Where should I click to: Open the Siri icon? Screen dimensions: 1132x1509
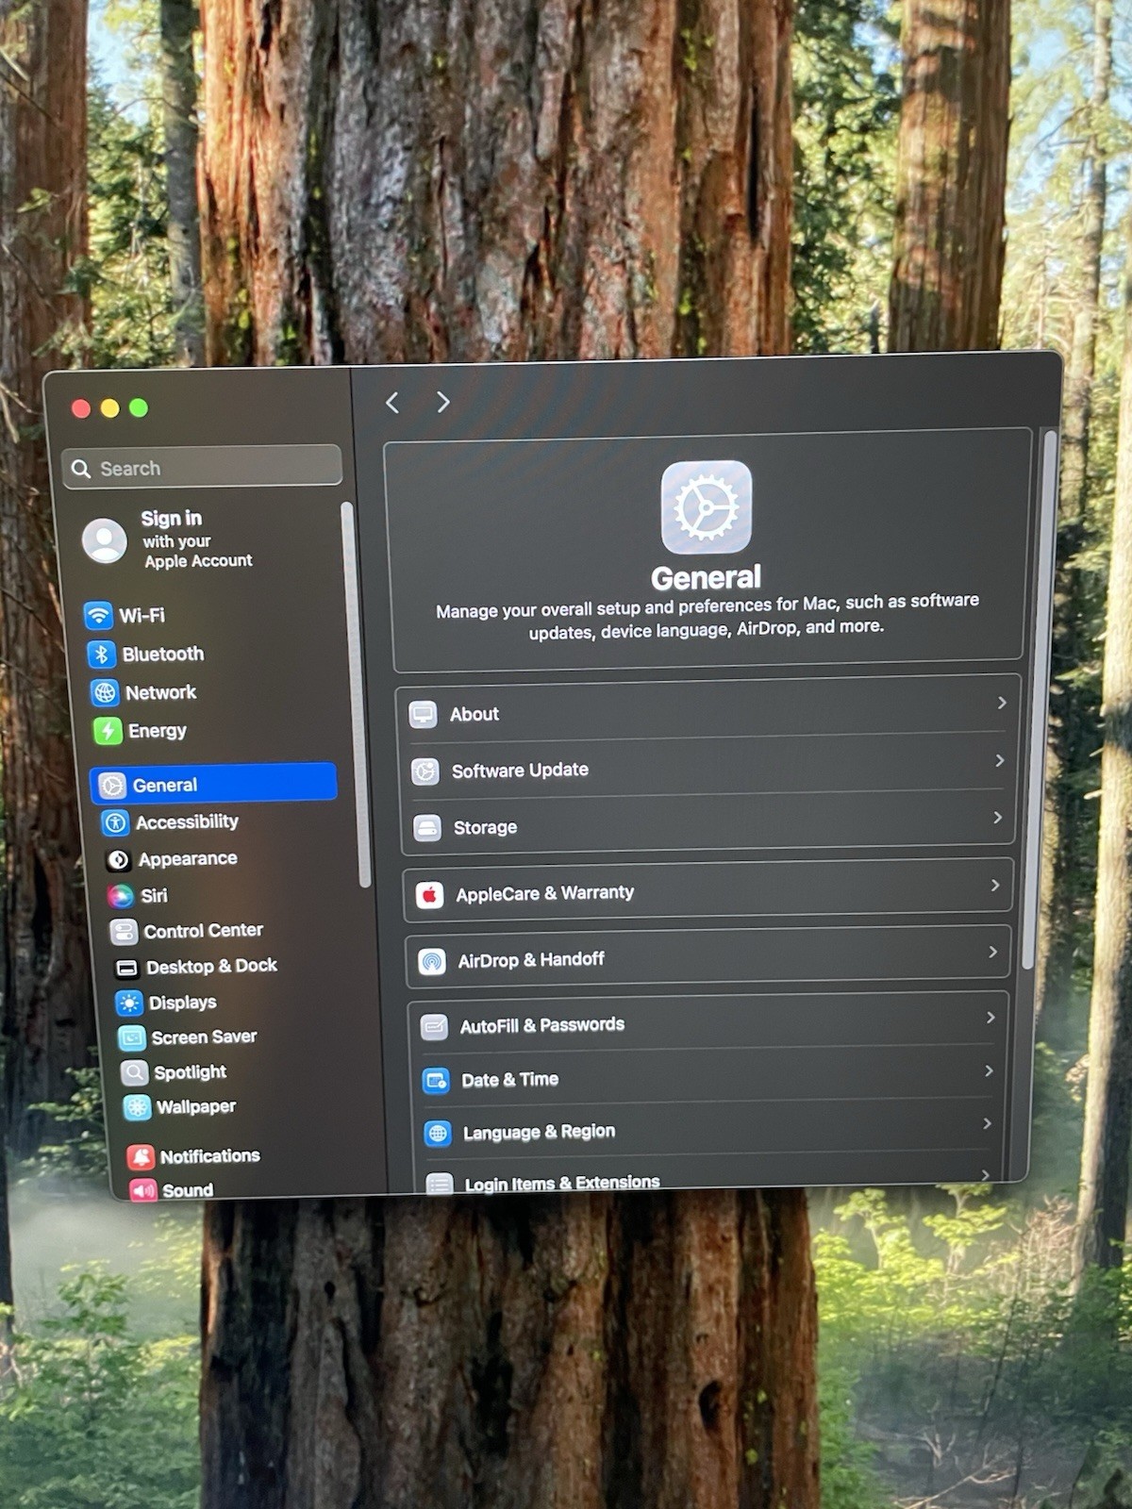[x=121, y=895]
